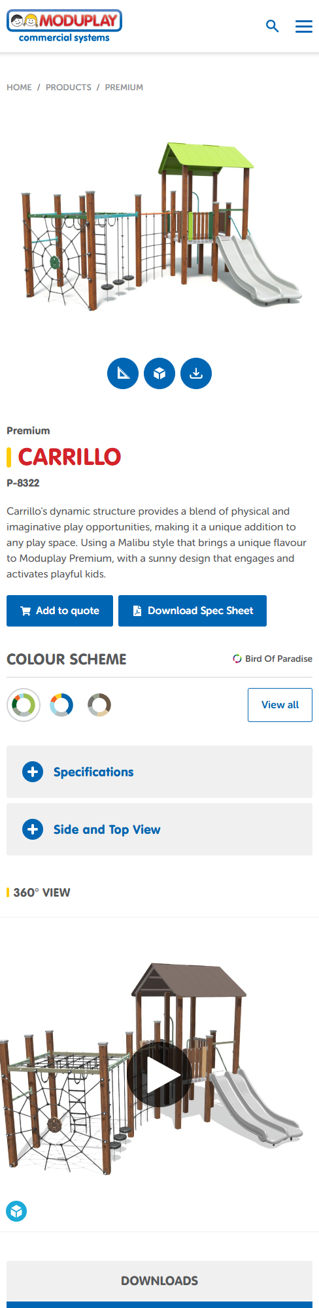Expand the Side and Top View section
Image resolution: width=319 pixels, height=1308 pixels.
click(x=159, y=829)
